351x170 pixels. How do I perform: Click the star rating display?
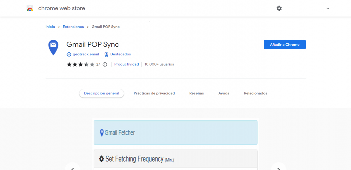point(80,64)
